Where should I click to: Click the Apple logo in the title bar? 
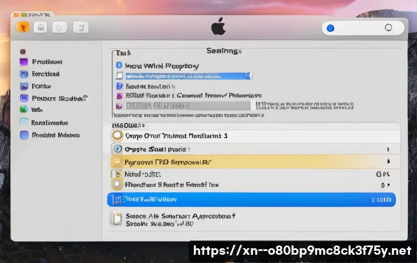click(x=218, y=27)
